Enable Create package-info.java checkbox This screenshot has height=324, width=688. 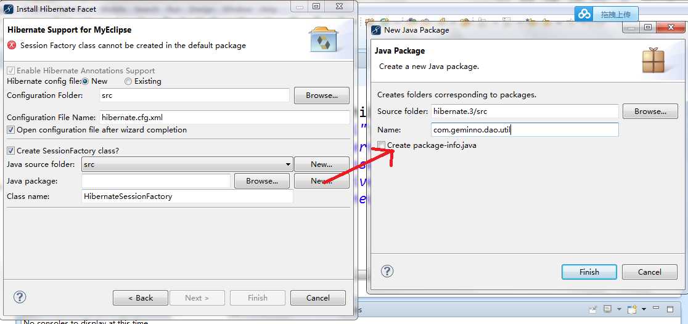(381, 145)
